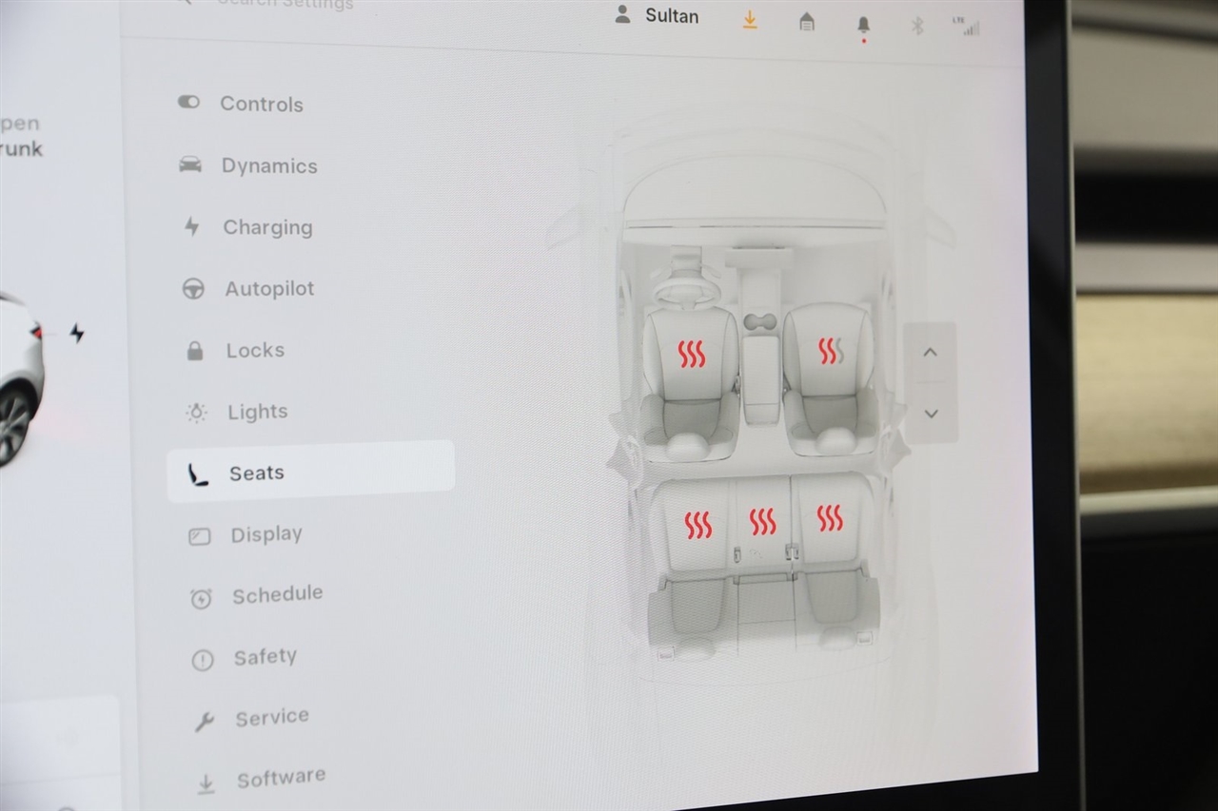
Task: Toggle the rear center seat heater
Action: coord(762,521)
